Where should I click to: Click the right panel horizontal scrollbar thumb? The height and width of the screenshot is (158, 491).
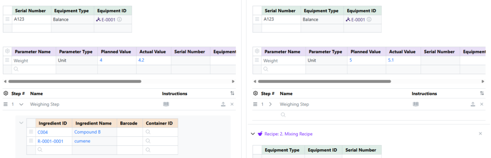[x=324, y=82]
